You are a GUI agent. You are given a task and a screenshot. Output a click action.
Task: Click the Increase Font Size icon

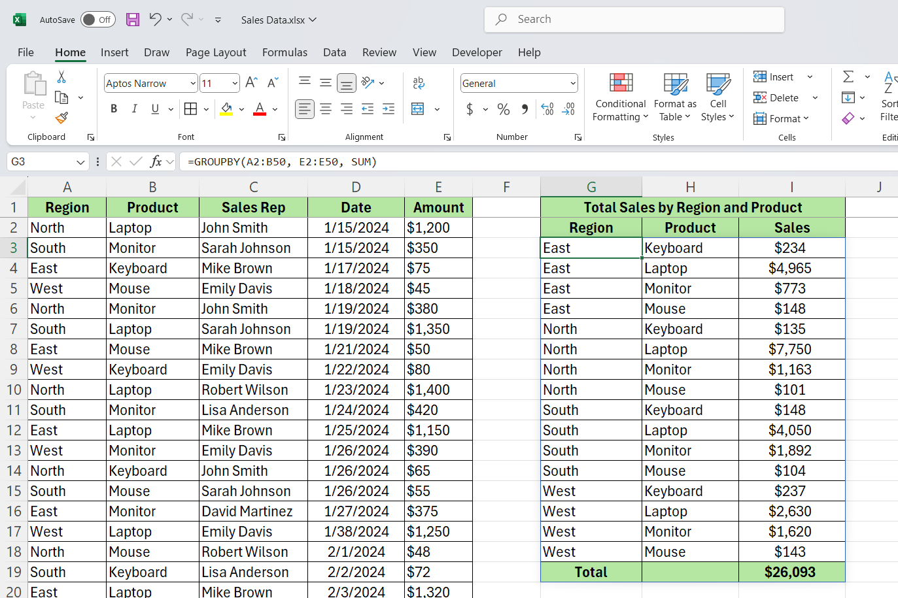click(251, 83)
